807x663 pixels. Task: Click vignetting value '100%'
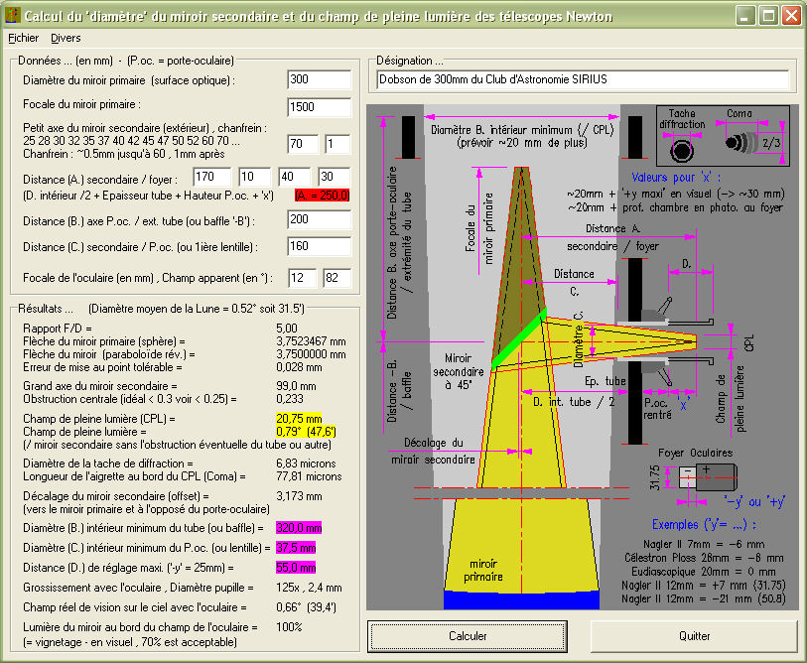289,627
